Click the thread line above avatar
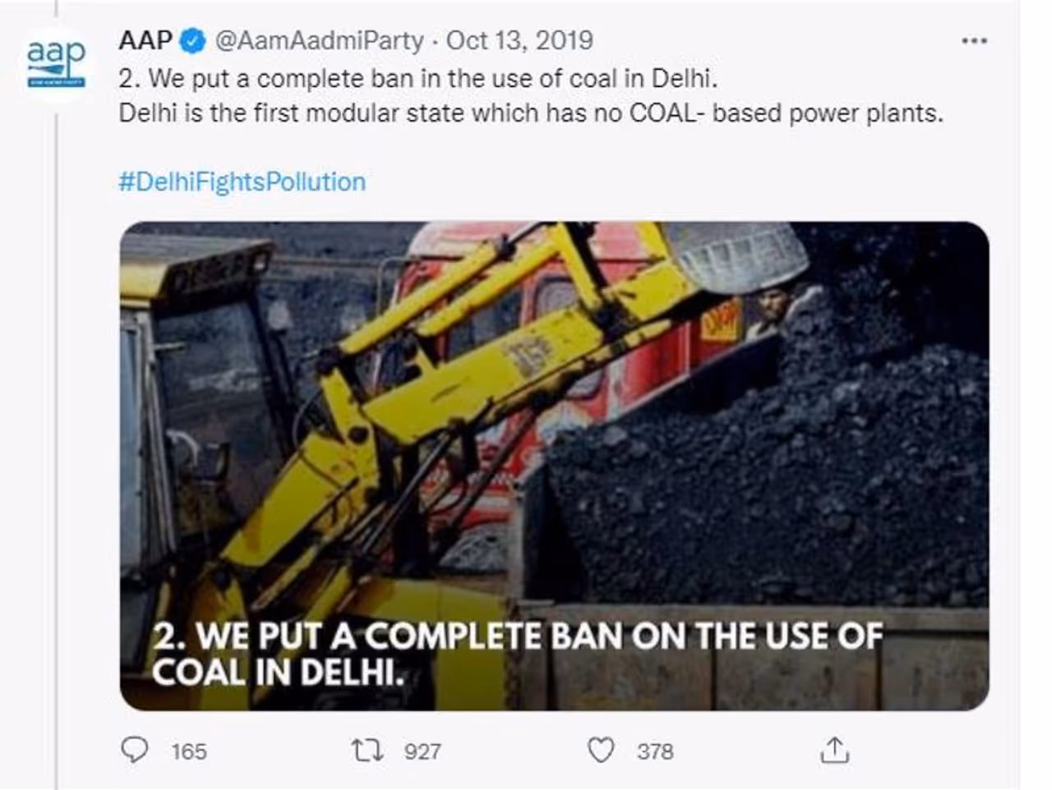 click(x=56, y=8)
